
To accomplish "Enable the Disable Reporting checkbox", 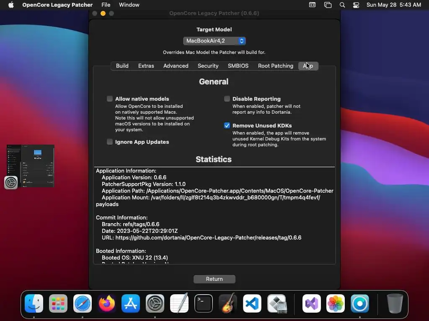I will [227, 99].
